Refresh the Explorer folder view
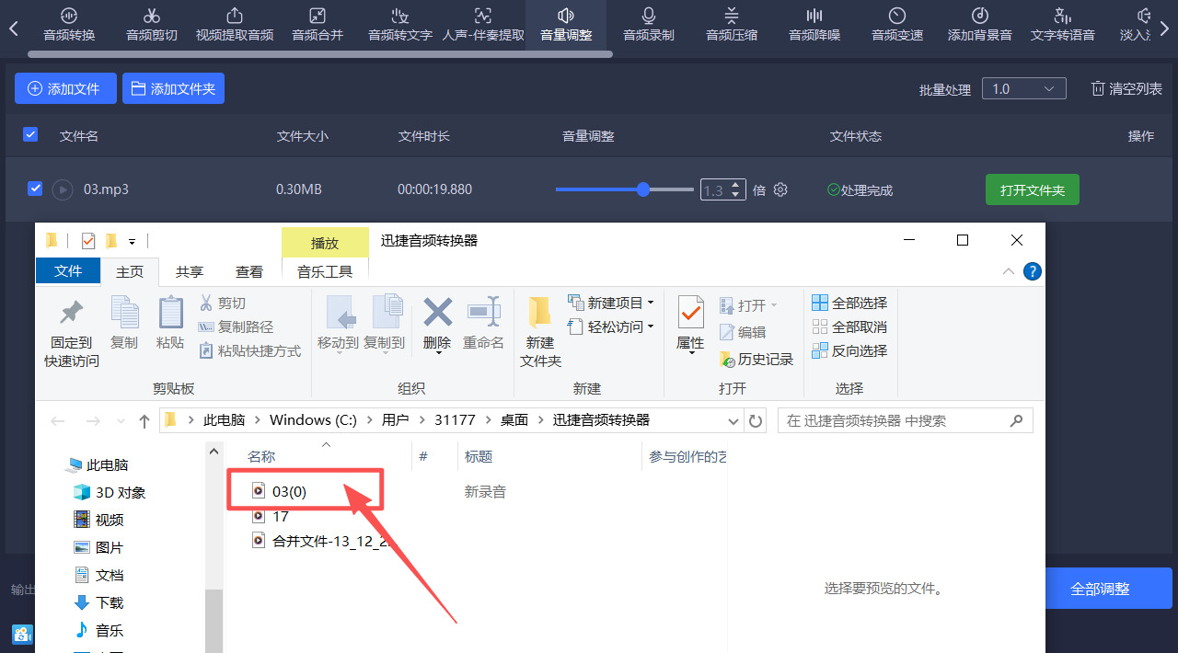 (x=756, y=420)
